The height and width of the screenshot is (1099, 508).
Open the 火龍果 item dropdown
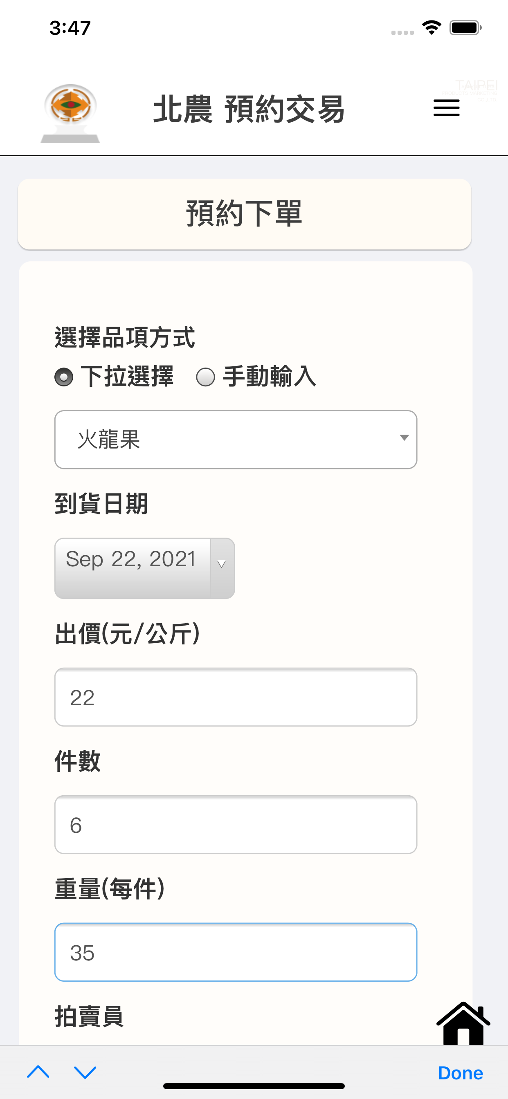click(236, 440)
